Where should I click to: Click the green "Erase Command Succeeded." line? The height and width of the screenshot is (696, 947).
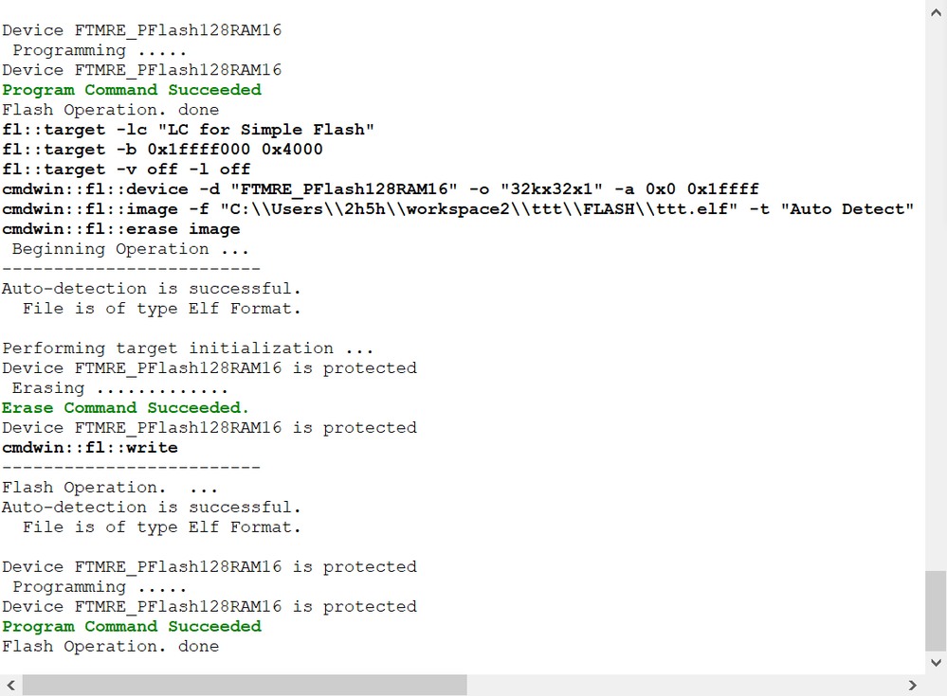pyautogui.click(x=125, y=408)
